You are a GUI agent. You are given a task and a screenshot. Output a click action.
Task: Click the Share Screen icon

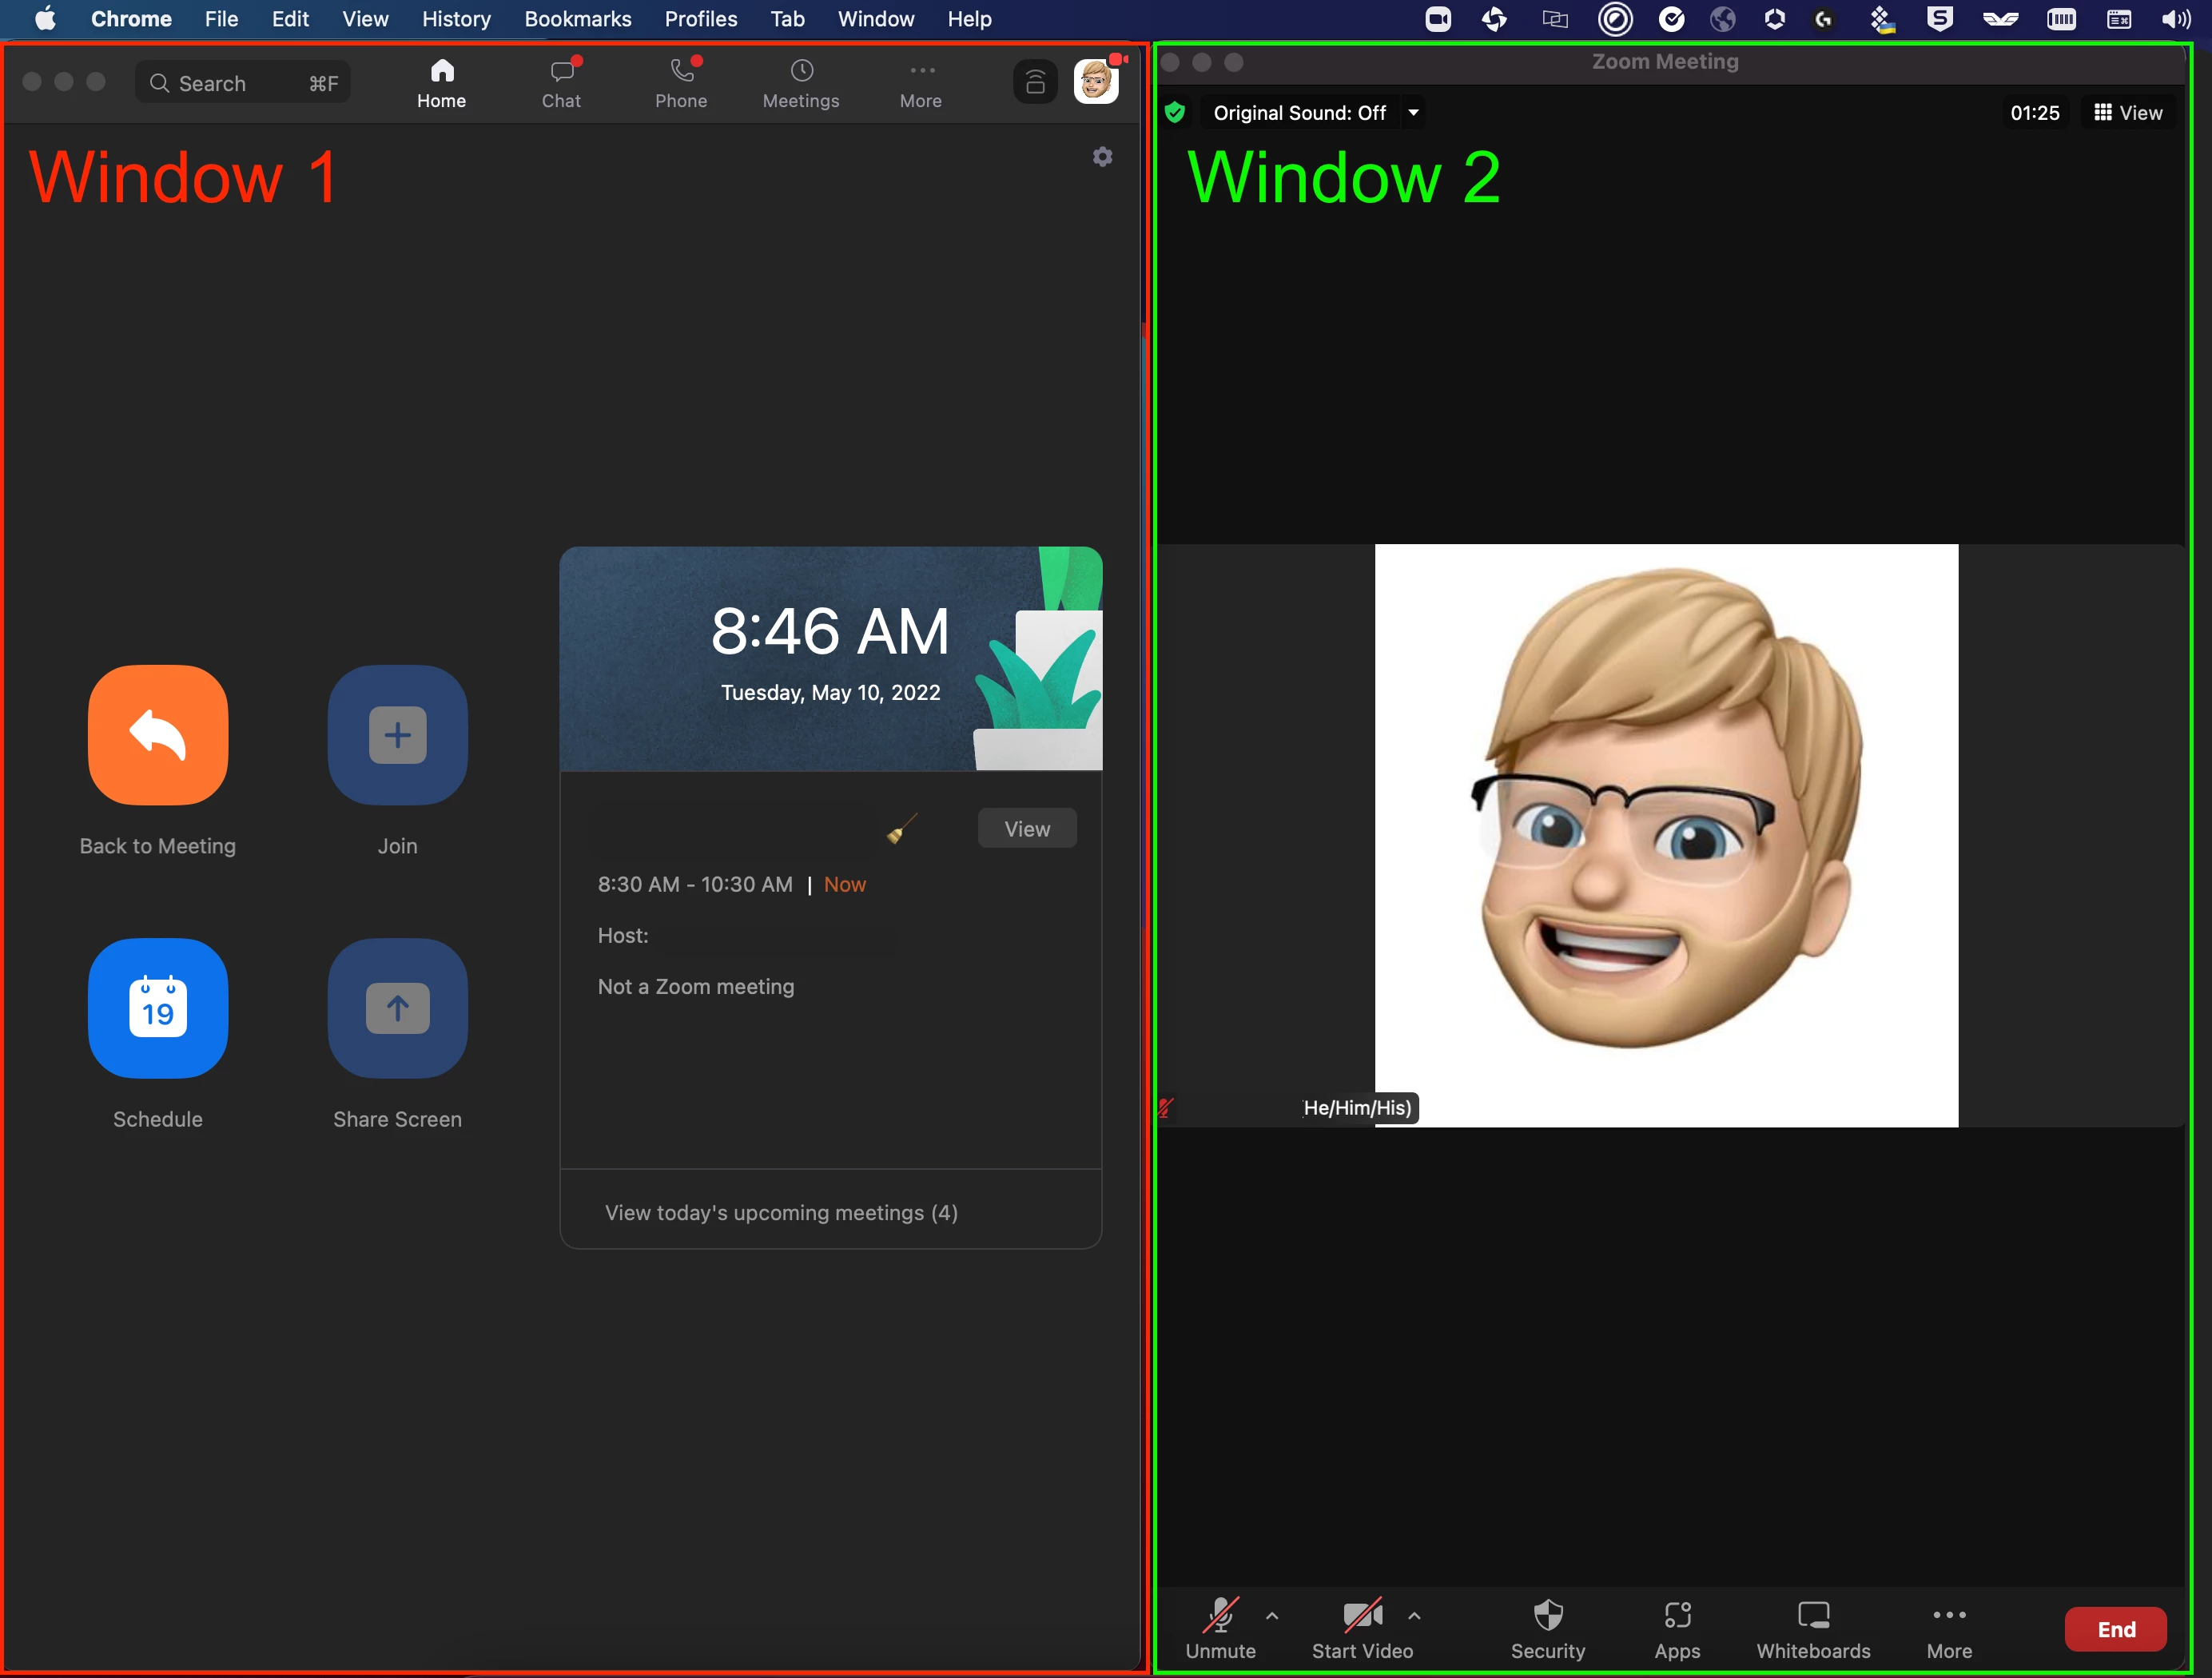click(397, 1008)
